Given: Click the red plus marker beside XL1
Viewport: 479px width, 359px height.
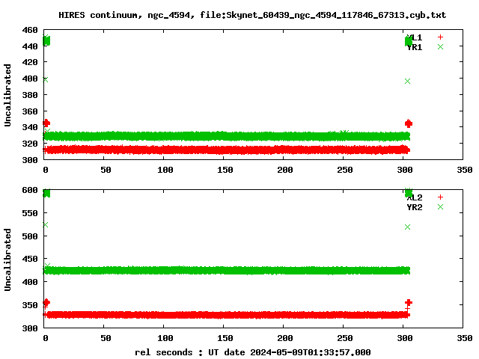Looking at the screenshot, I should coord(440,37).
